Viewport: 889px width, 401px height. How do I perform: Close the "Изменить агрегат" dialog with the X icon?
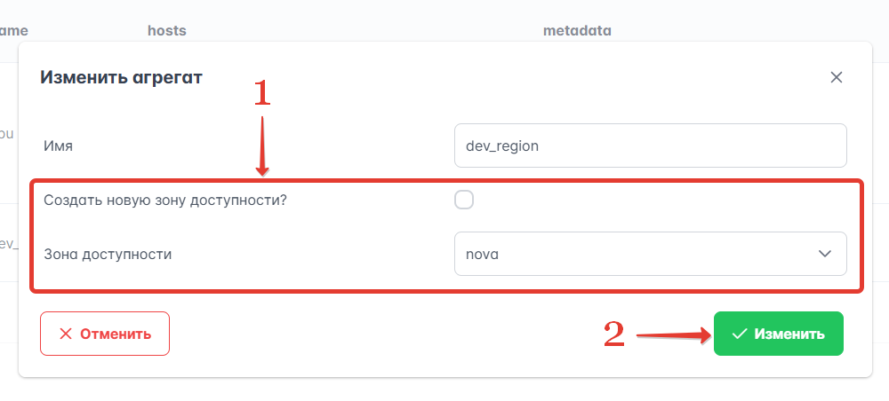[836, 77]
